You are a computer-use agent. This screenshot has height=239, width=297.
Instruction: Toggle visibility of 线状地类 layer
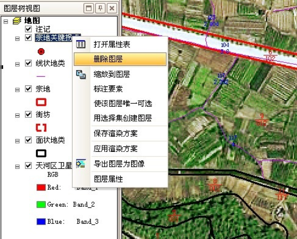(x=29, y=63)
